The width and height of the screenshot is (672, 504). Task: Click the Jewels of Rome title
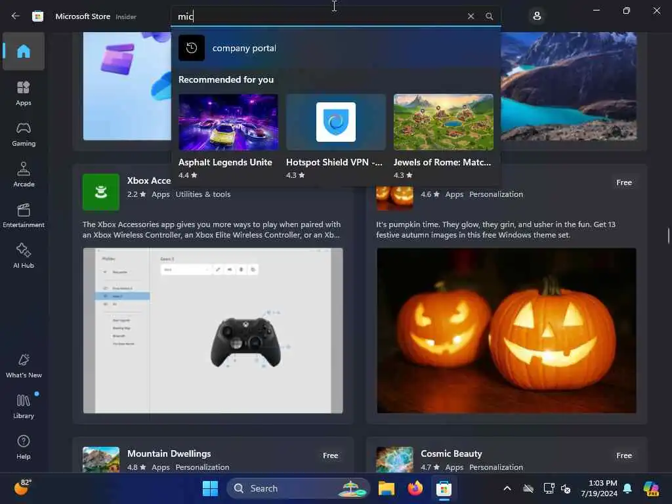(x=442, y=163)
